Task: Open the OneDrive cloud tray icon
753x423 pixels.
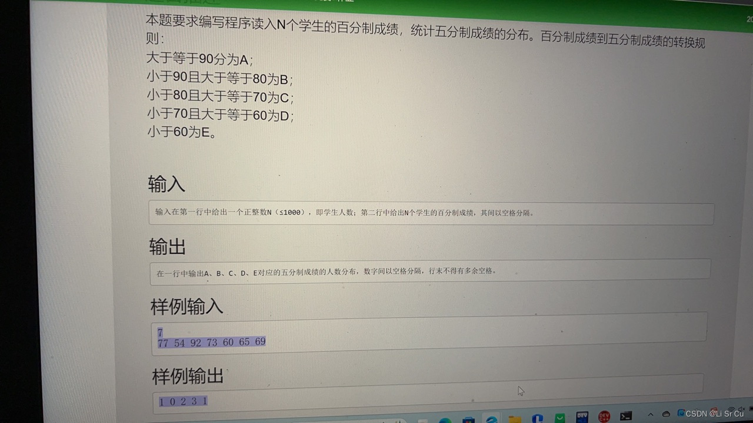Action: tap(666, 414)
